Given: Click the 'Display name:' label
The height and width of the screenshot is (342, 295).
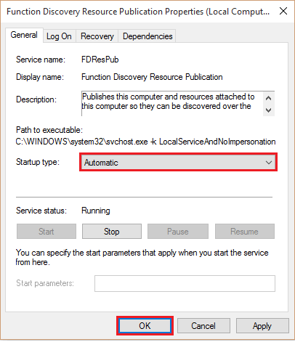Looking at the screenshot, I should tap(40, 77).
